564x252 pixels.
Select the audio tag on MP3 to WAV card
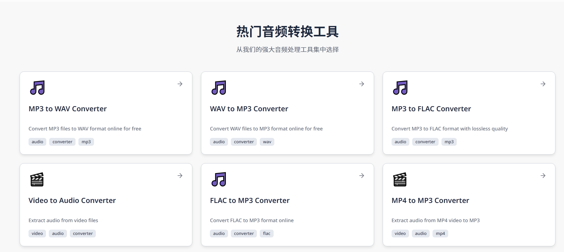tap(37, 142)
